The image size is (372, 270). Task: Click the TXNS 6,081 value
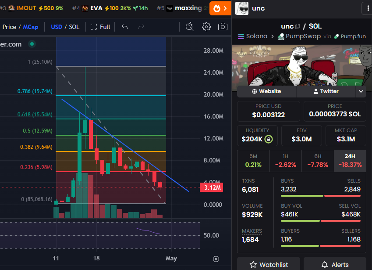250,190
